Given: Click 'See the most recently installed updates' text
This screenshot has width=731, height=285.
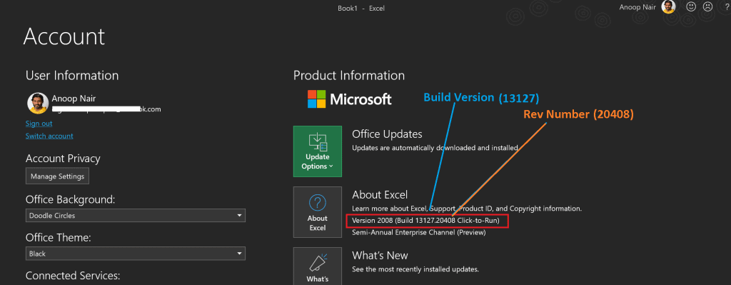Looking at the screenshot, I should click(x=415, y=269).
